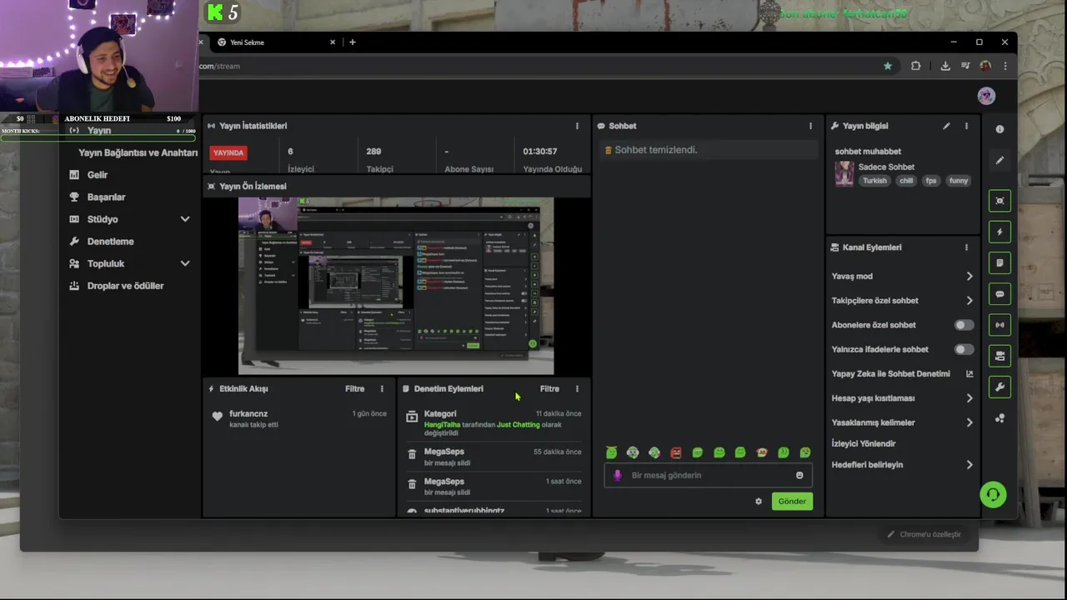Click the pencil edit button in right toolbar
The width and height of the screenshot is (1067, 600).
point(999,160)
